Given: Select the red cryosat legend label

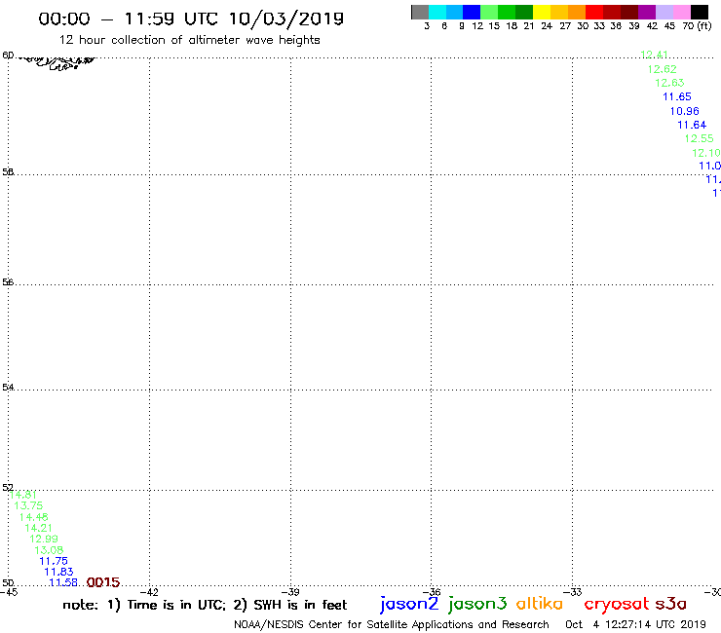Looking at the screenshot, I should click(617, 604).
